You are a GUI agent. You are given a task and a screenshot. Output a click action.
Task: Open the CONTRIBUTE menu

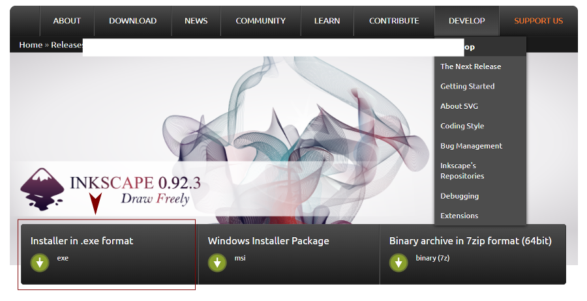coord(394,21)
